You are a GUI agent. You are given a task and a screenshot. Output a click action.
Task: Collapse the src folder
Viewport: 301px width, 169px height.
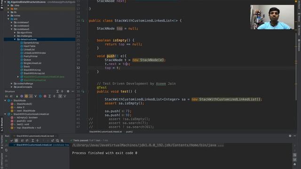click(x=8, y=19)
